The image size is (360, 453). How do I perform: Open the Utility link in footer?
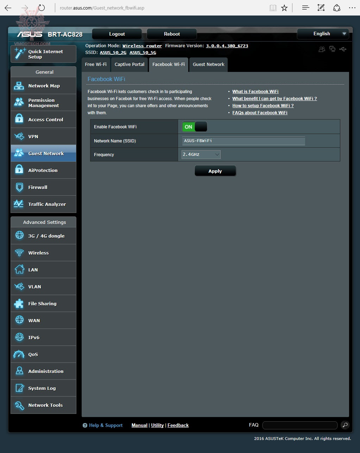point(157,426)
